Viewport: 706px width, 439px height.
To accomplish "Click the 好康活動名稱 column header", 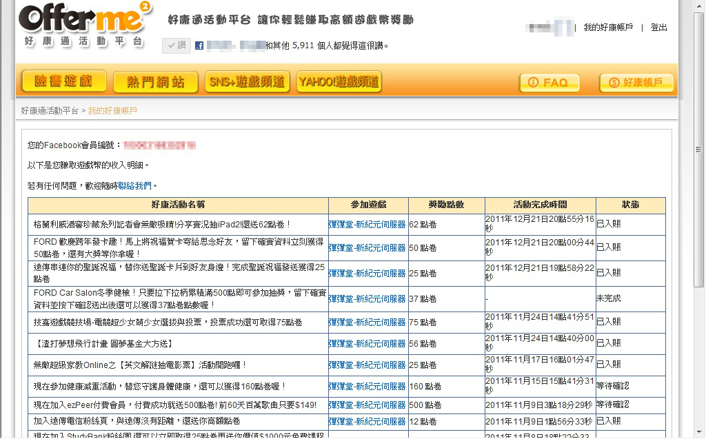I will click(179, 205).
